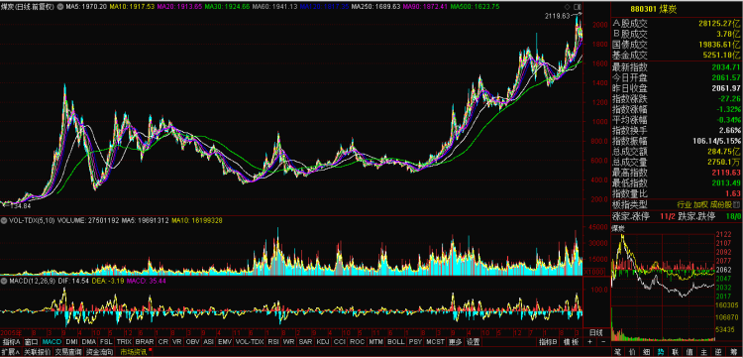743x358 pixels.
Task: Zoom in with the plus button
Action: (x=590, y=342)
